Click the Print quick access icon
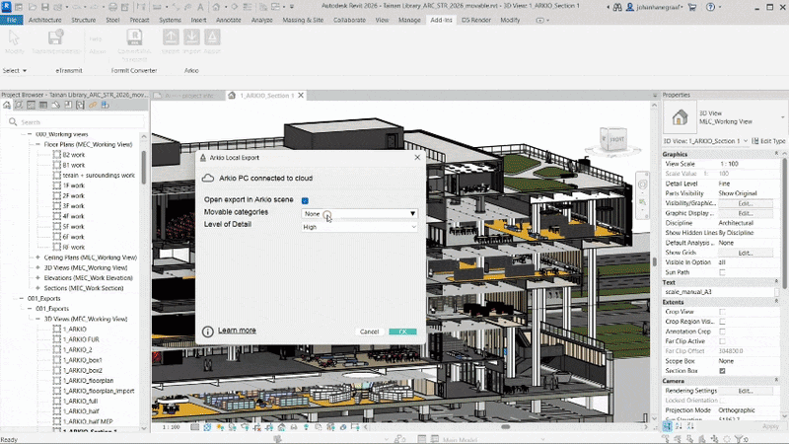Viewport: 789px width, 444px height. [112, 7]
